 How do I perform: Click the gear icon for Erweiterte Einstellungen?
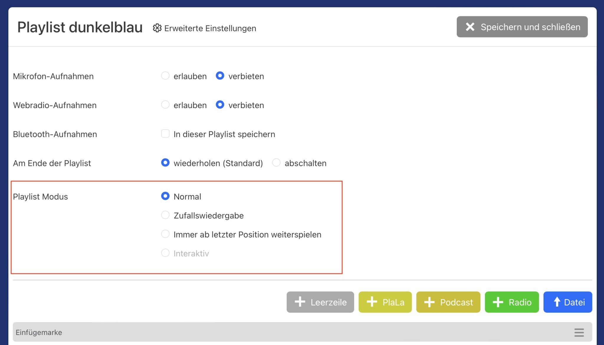pyautogui.click(x=157, y=28)
